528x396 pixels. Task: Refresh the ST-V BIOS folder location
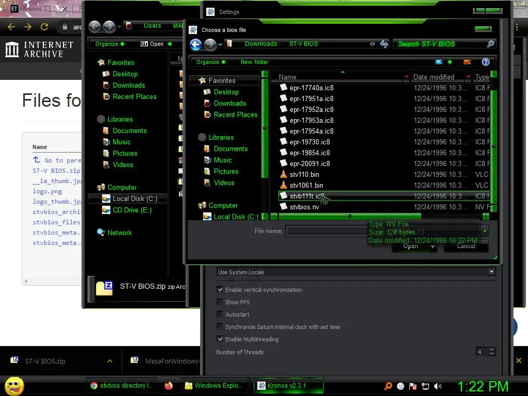click(384, 44)
